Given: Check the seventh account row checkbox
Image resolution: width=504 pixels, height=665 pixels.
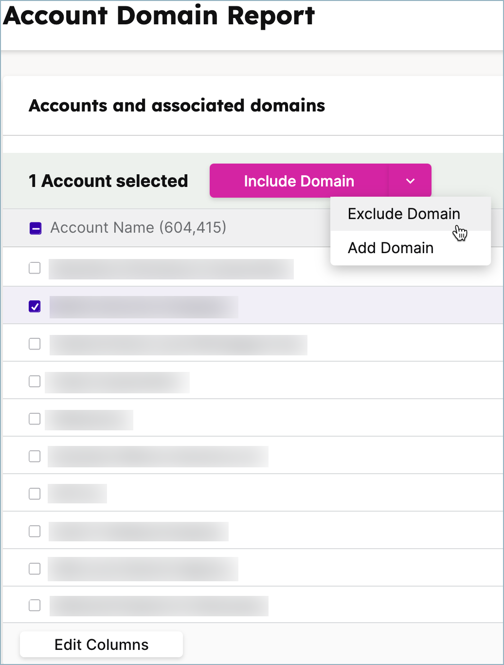Looking at the screenshot, I should click(x=35, y=493).
